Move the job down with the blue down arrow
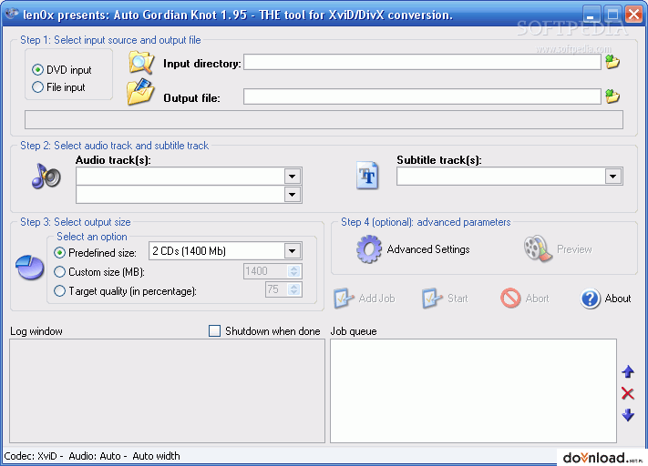 tap(628, 415)
